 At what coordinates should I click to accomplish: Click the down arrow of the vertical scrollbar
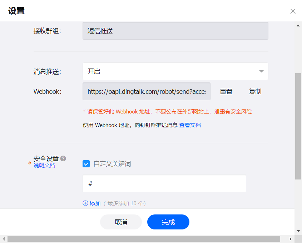(298, 231)
